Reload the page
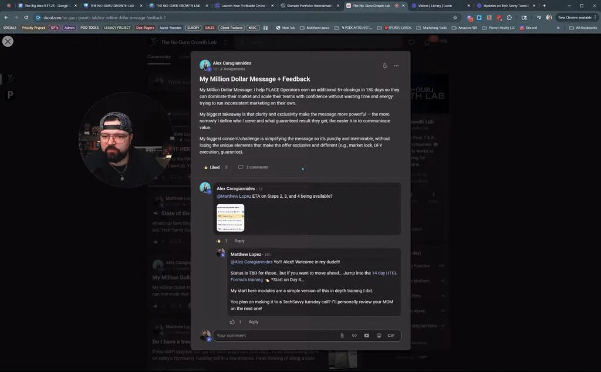 pos(26,18)
